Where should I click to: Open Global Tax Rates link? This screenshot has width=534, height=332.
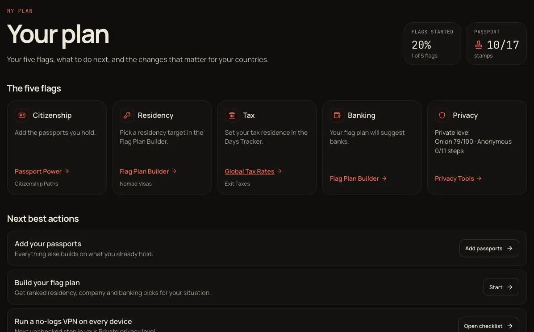pyautogui.click(x=253, y=171)
